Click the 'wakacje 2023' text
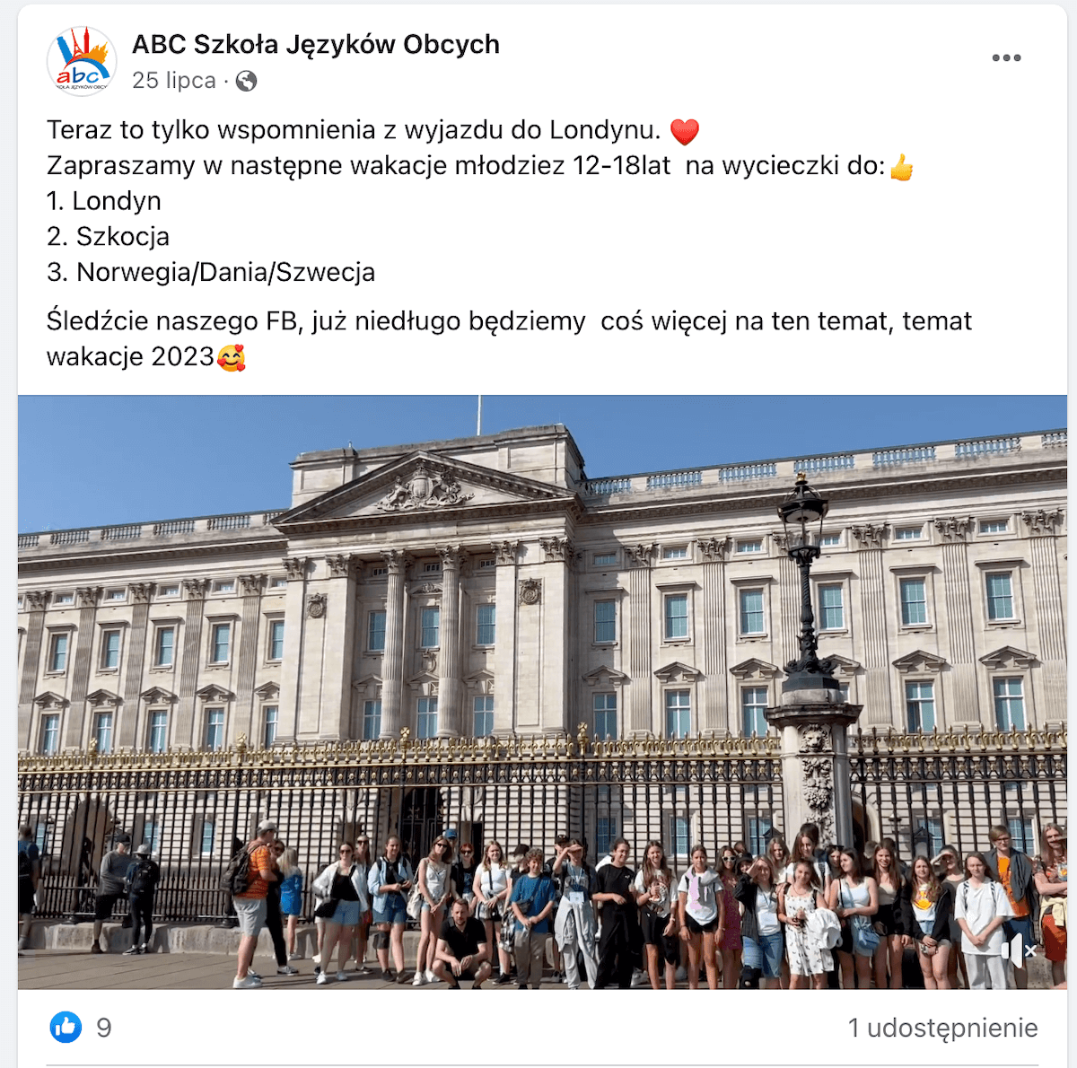The width and height of the screenshot is (1077, 1068). 130,356
